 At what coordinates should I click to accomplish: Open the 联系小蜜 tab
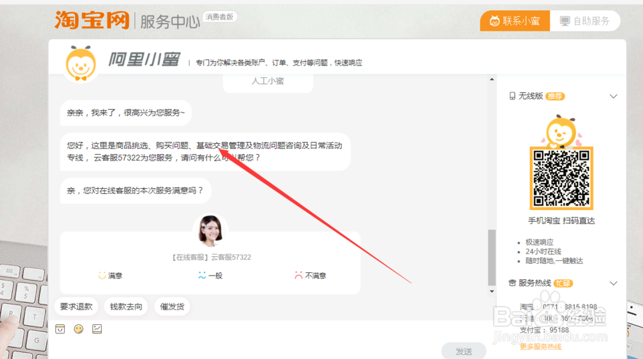point(514,21)
